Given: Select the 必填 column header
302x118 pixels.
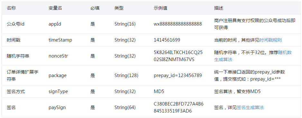Looking at the screenshot, I should (x=95, y=8).
